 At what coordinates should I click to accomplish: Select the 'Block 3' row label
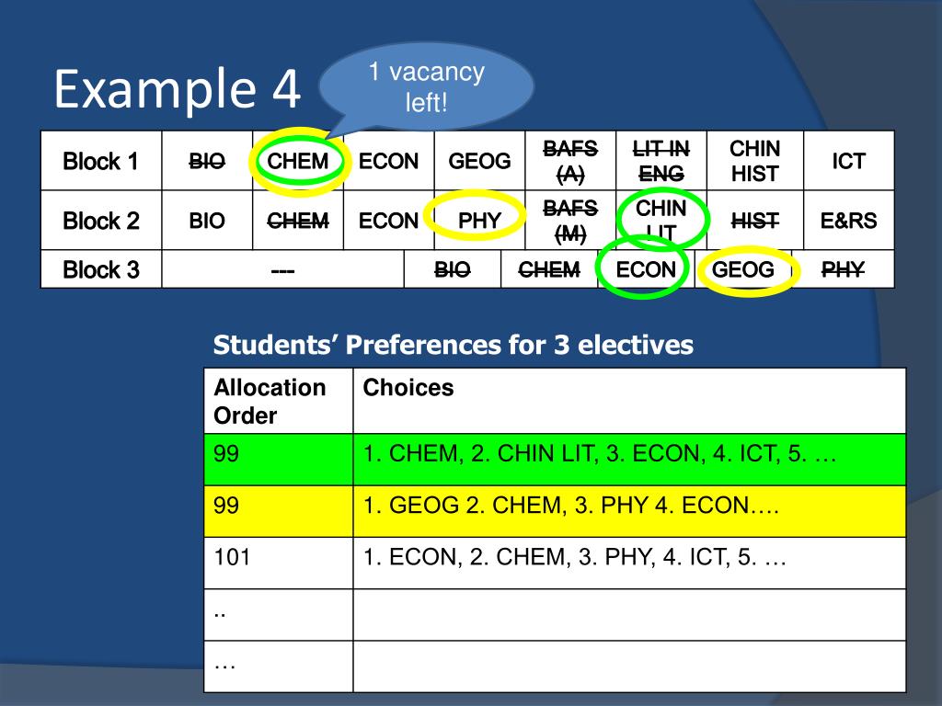pos(101,269)
